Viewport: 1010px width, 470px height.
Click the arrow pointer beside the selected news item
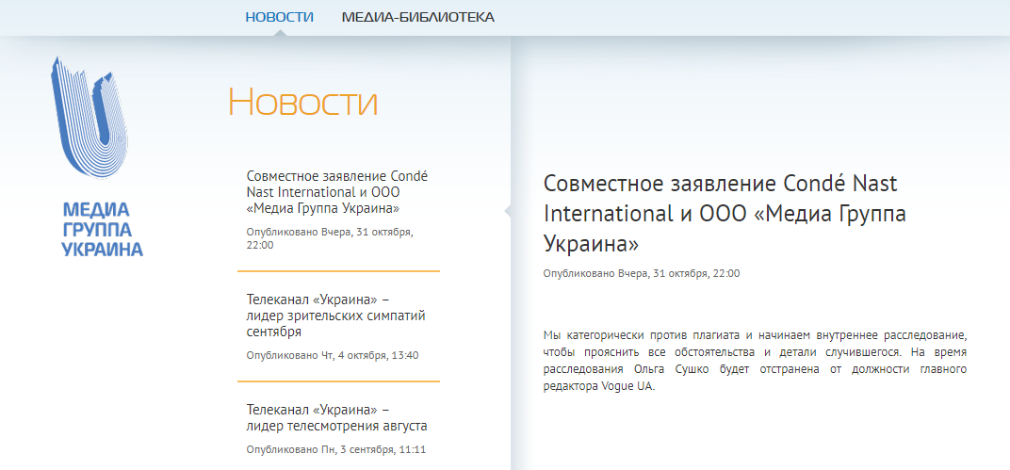(508, 210)
